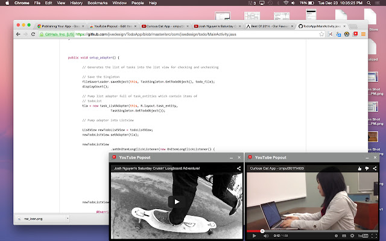Mute the Curious Cat App video

pyautogui.click(x=266, y=236)
